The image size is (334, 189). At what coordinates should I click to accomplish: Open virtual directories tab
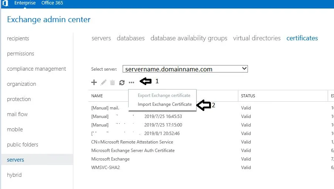[257, 38]
